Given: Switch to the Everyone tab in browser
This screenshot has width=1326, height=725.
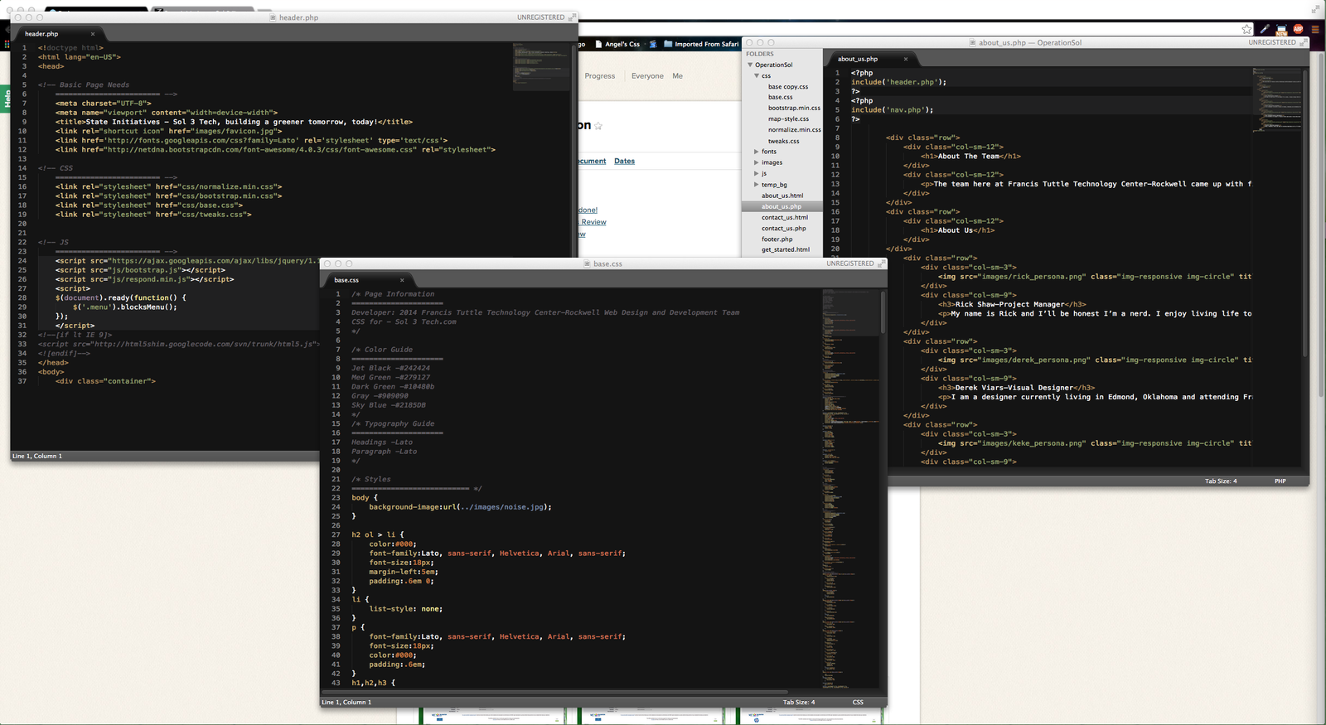Looking at the screenshot, I should click(647, 75).
